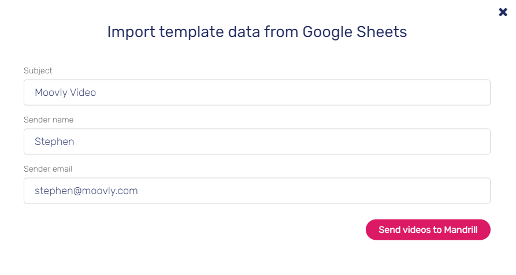
Task: Focus the Sender email input field
Action: [x=257, y=191]
